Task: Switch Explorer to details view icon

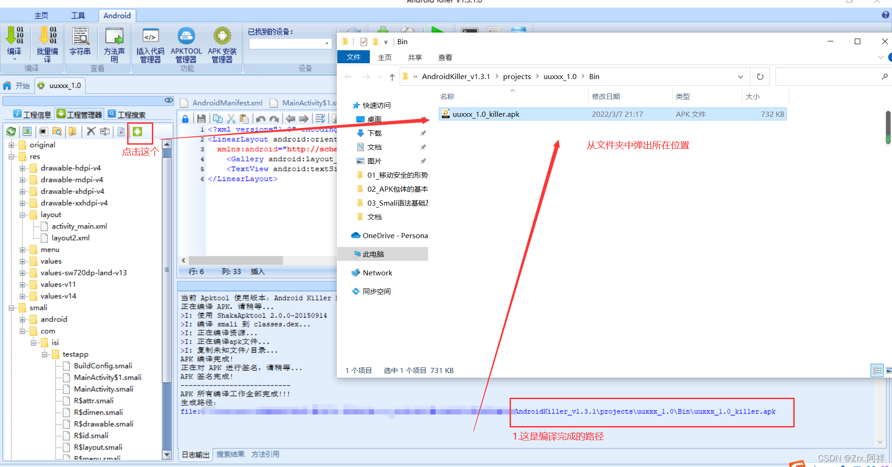Action: point(877,370)
